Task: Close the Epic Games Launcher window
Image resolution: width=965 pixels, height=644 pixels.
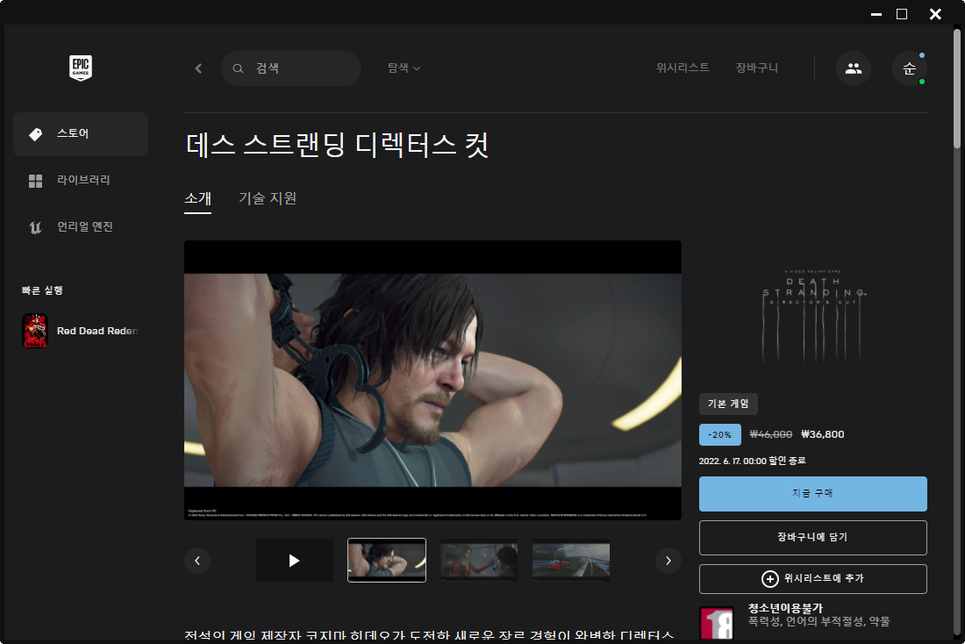Action: (935, 14)
